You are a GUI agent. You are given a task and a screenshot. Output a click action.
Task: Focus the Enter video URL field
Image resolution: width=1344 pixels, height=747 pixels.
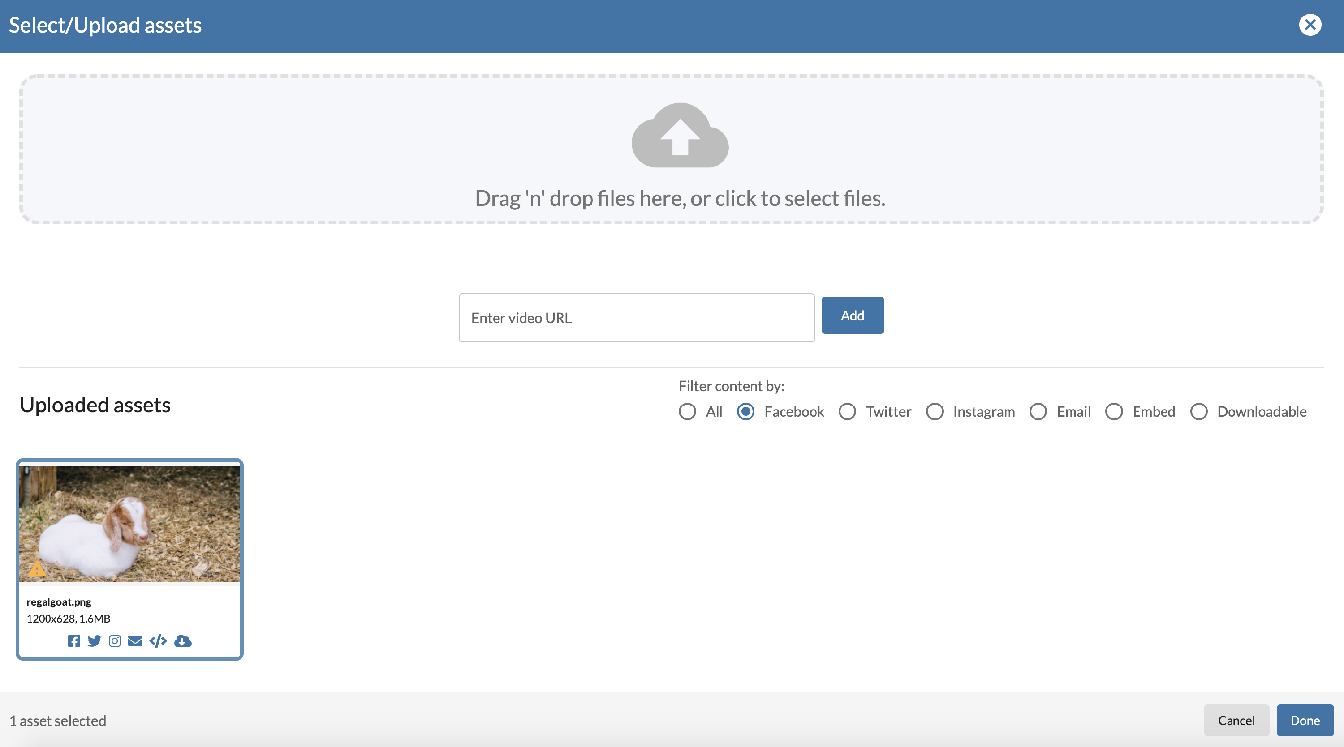tap(636, 317)
